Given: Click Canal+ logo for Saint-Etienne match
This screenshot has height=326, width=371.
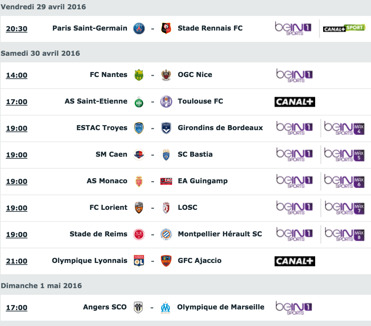Looking at the screenshot, I should click(x=295, y=102).
